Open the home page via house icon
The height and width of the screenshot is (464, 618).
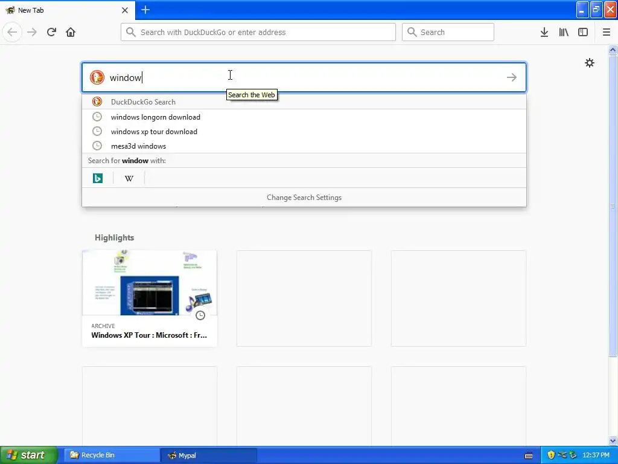point(71,32)
